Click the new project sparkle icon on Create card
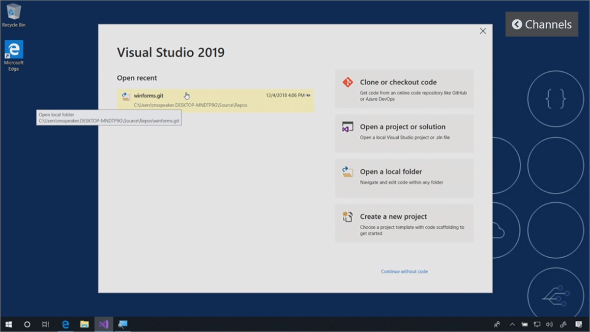 348,216
